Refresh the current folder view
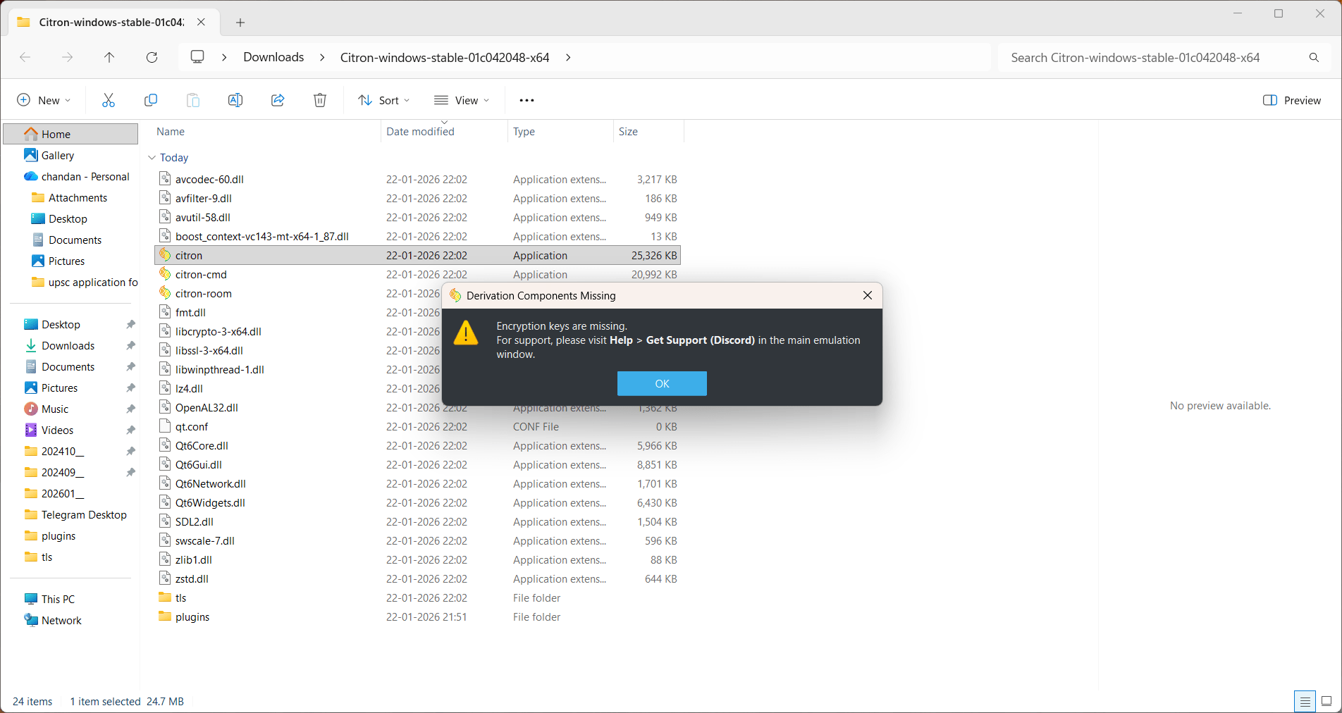This screenshot has width=1342, height=713. click(152, 57)
